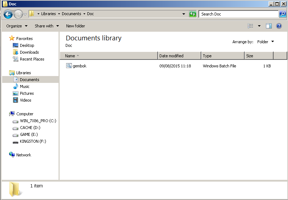Open Help with question mark icon
The width and height of the screenshot is (288, 200).
click(279, 26)
